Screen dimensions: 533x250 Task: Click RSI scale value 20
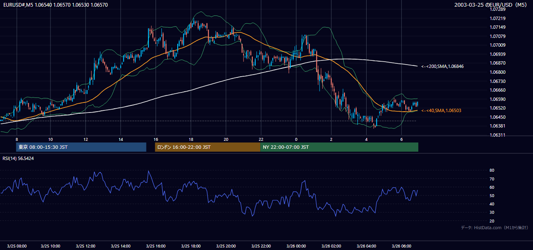click(492, 221)
